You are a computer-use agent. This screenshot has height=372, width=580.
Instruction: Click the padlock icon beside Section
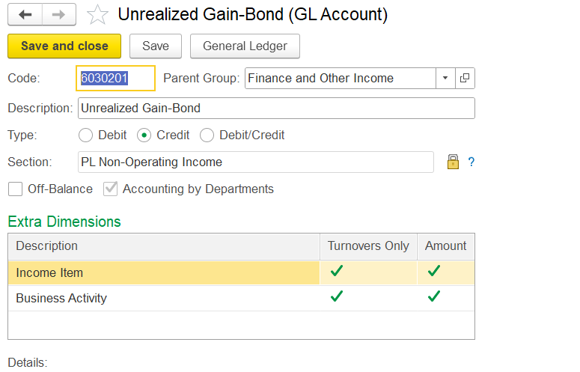(x=453, y=162)
